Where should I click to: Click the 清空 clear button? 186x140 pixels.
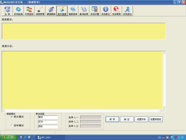pyautogui.click(x=127, y=119)
